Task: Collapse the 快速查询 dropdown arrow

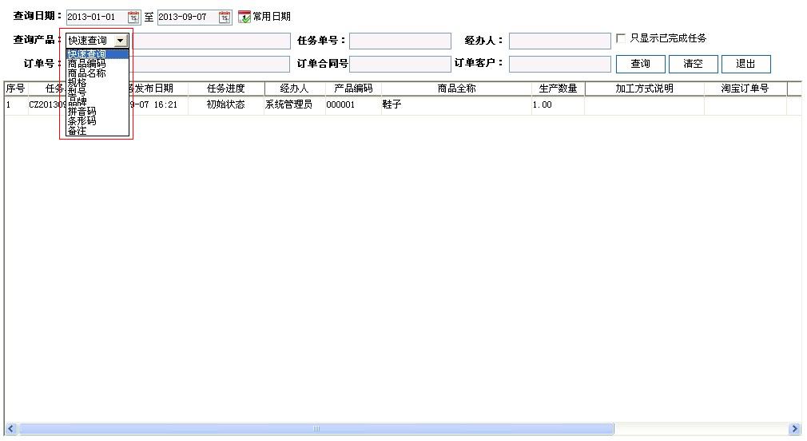Action: click(121, 41)
